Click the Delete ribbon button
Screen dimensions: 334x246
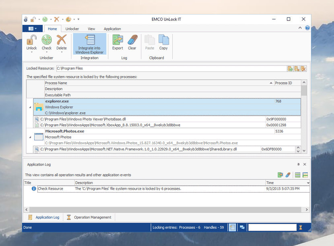[x=61, y=43]
